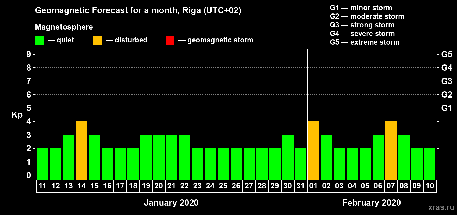Click the 'G3 — strong storm' legend text
The width and height of the screenshot is (457, 215).
pos(362,25)
